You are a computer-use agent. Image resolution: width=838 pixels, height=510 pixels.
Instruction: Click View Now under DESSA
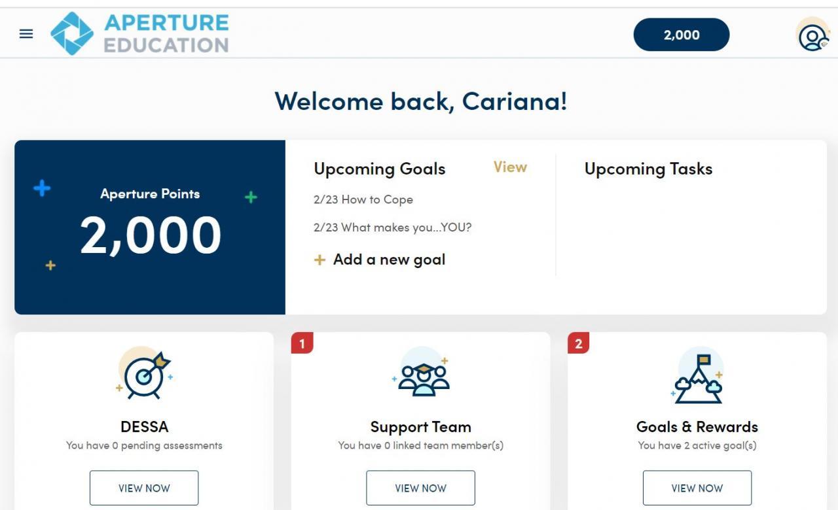pyautogui.click(x=144, y=488)
